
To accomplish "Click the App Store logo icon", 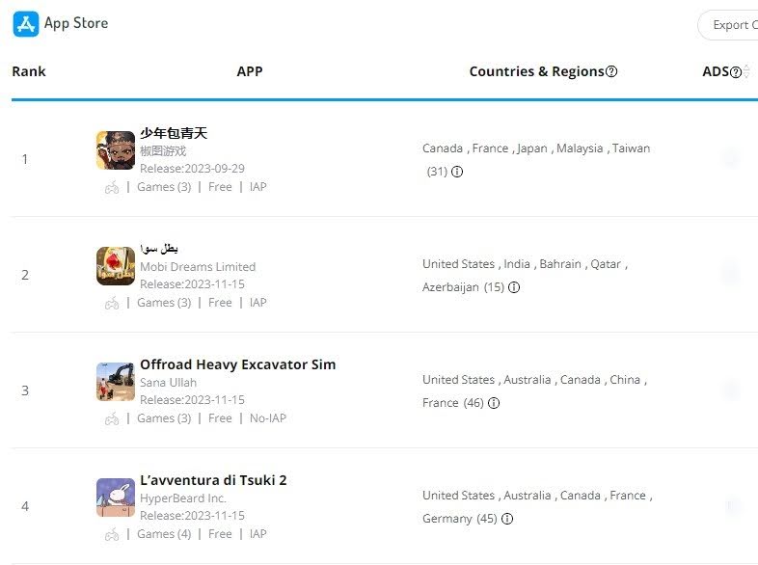I will [26, 24].
